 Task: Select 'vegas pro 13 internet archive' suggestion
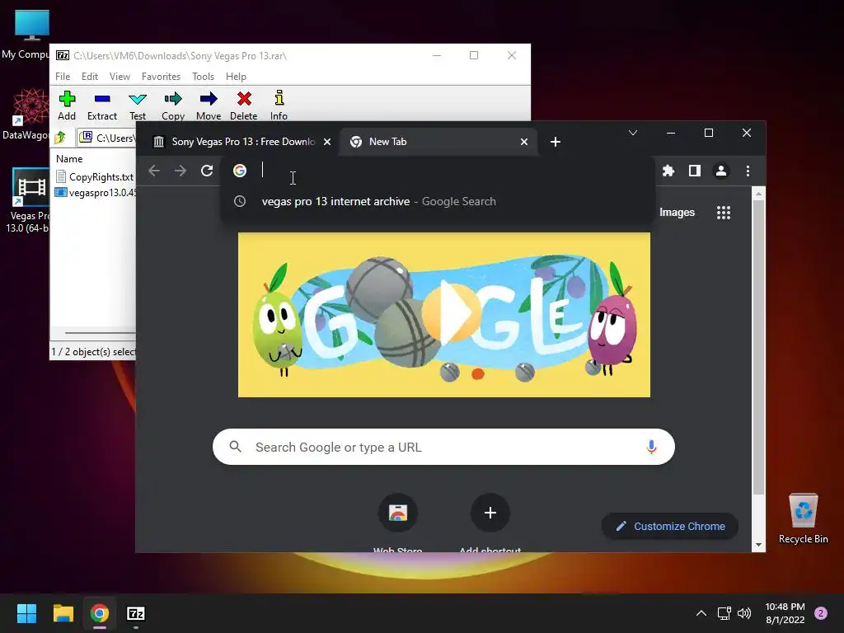[438, 201]
